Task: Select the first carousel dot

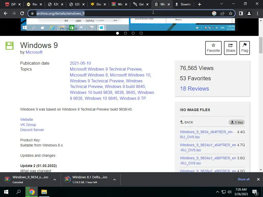Action: coord(117,33)
